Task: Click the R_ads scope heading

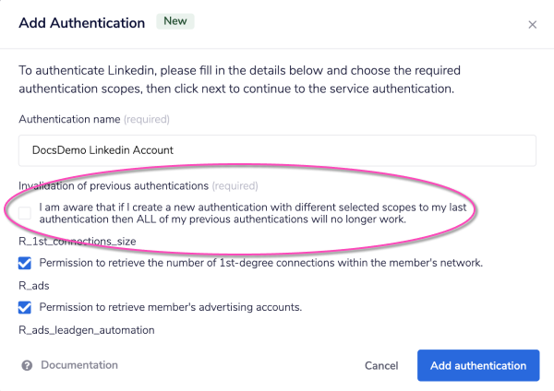Action: coord(36,286)
